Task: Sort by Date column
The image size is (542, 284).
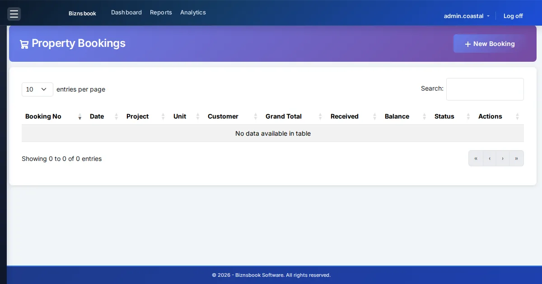Action: pos(104,116)
